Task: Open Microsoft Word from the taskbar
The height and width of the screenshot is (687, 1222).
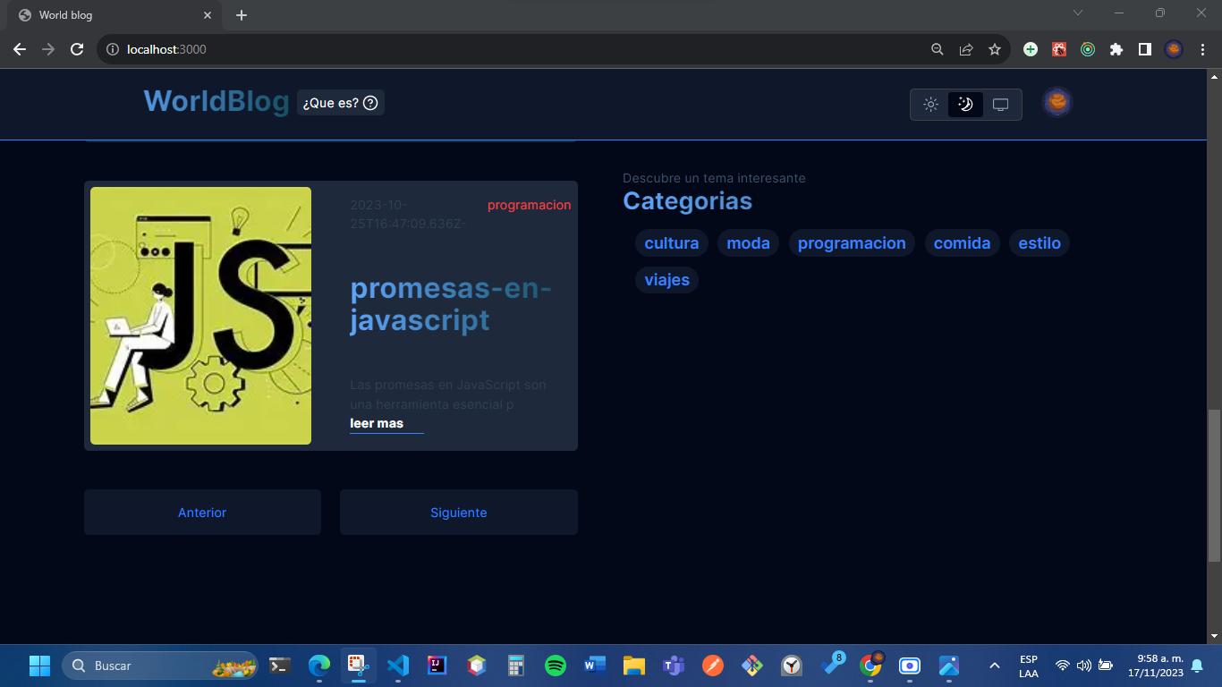Action: (594, 666)
